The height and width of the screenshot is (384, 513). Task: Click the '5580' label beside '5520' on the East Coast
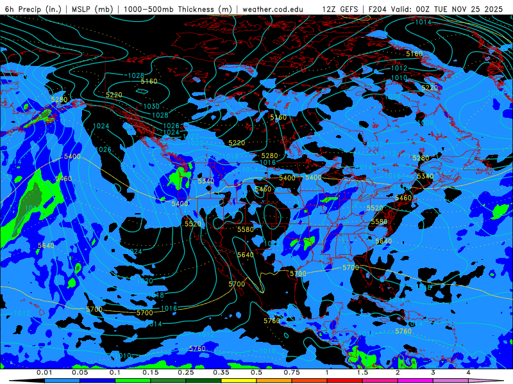[379, 221]
